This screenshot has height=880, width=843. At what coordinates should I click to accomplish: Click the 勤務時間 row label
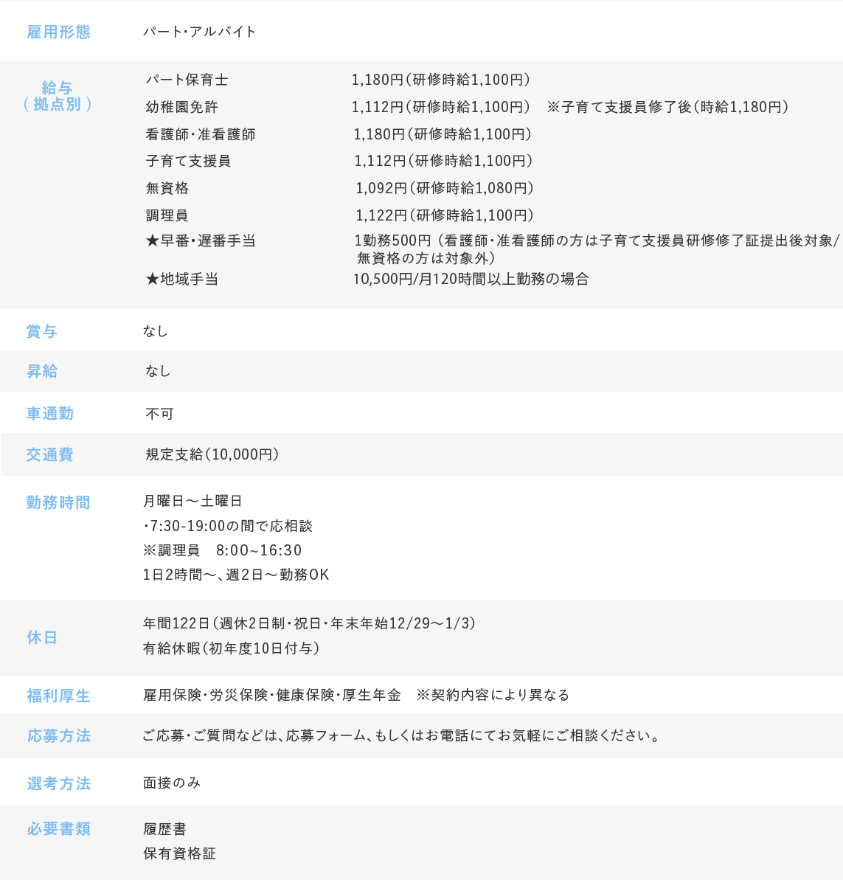point(58,502)
